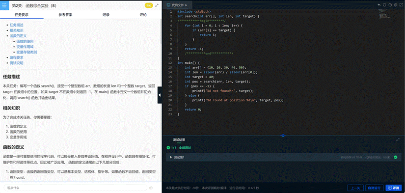Maximize the test results panel
The image size is (405, 193).
point(398,139)
